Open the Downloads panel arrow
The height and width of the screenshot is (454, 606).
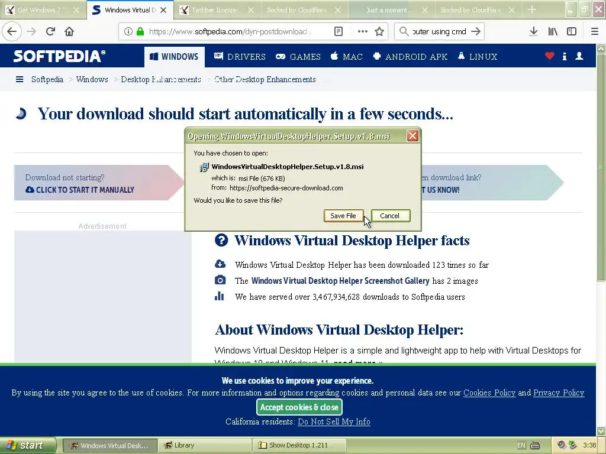click(x=534, y=32)
